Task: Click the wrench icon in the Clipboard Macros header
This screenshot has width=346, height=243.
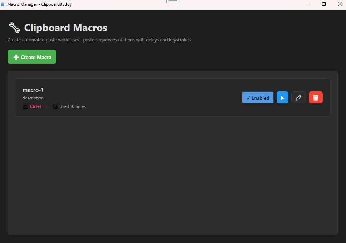Action: (14, 27)
